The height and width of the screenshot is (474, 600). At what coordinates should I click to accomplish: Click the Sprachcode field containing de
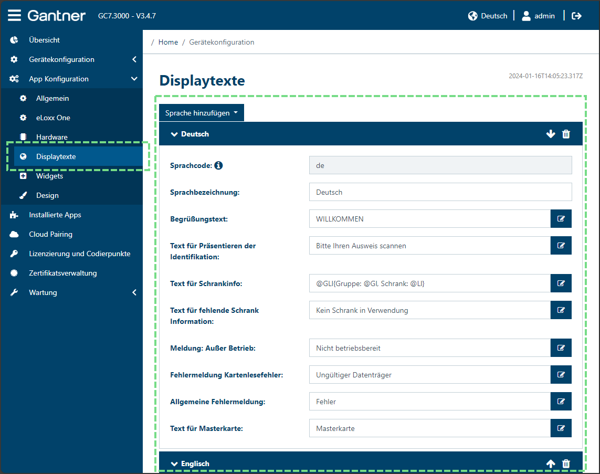point(440,165)
